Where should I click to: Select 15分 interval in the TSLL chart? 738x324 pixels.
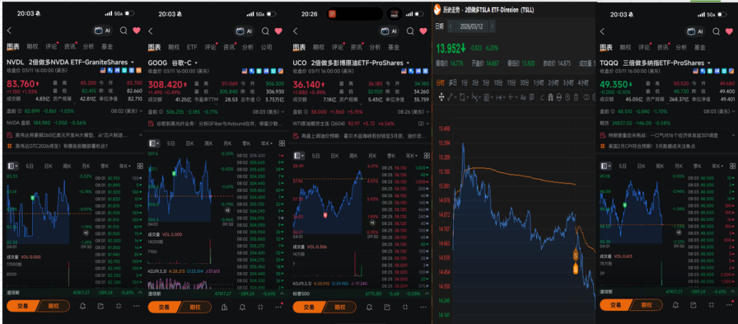pyautogui.click(x=511, y=82)
